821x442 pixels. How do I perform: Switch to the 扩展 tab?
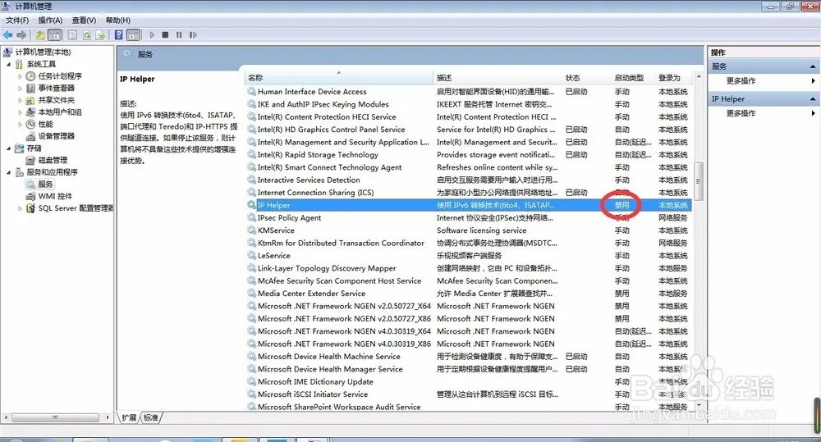click(129, 417)
